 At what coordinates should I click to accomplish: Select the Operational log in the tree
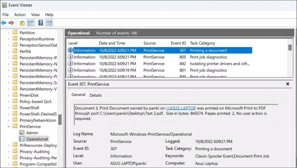37,139
